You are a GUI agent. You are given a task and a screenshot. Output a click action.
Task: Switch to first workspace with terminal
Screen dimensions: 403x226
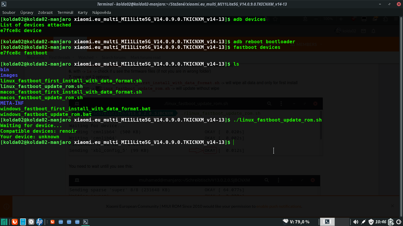(327, 222)
